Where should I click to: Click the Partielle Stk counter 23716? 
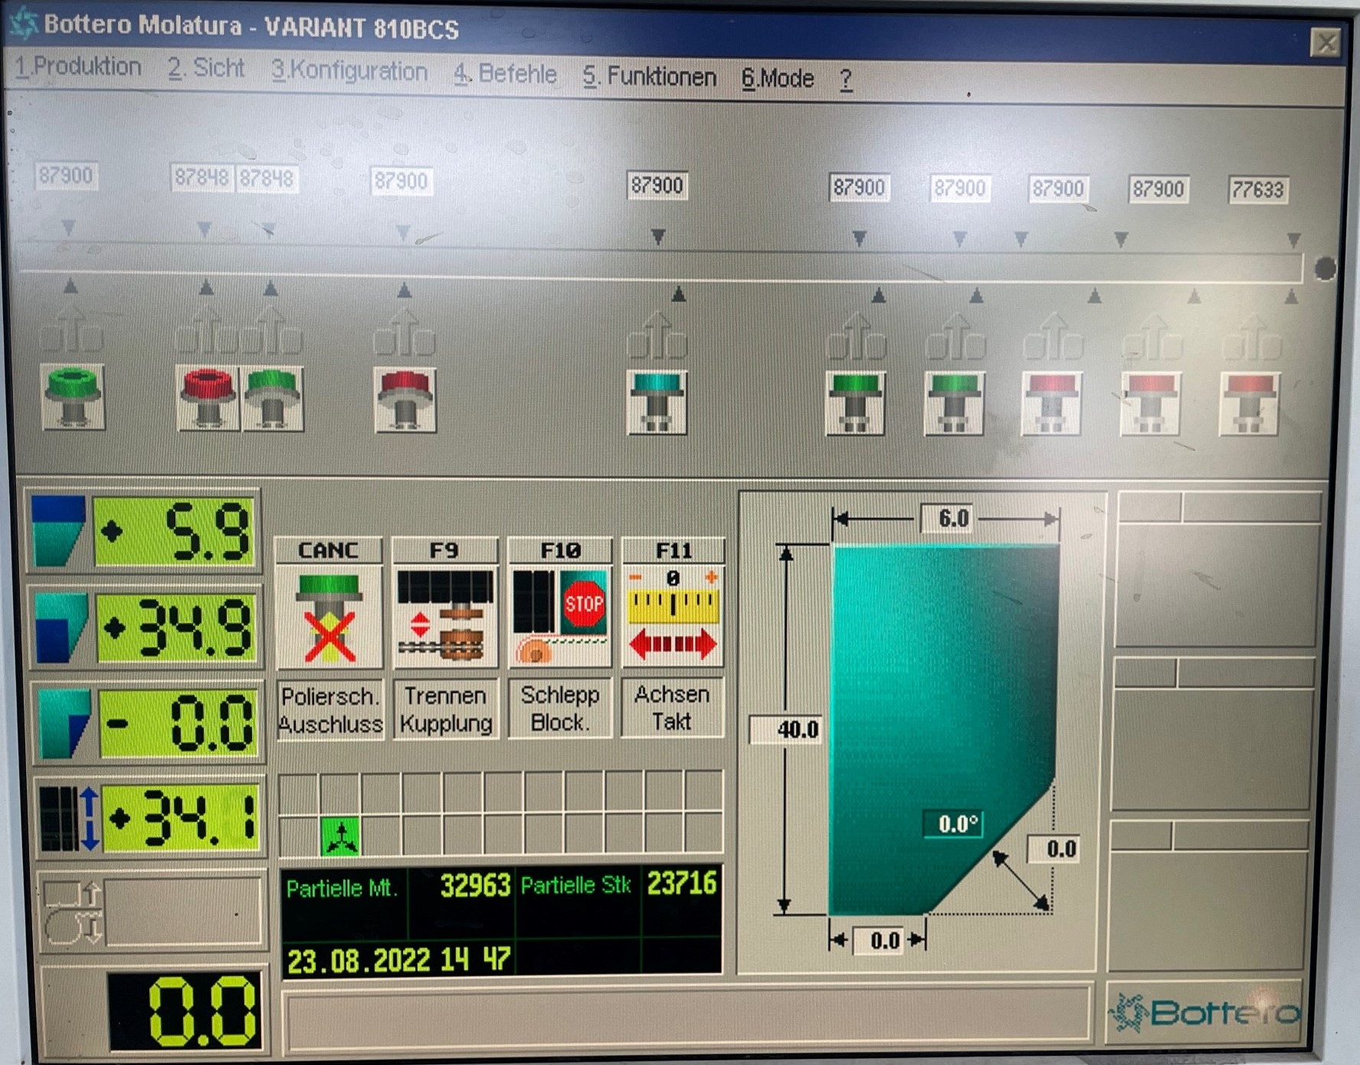pos(681,883)
